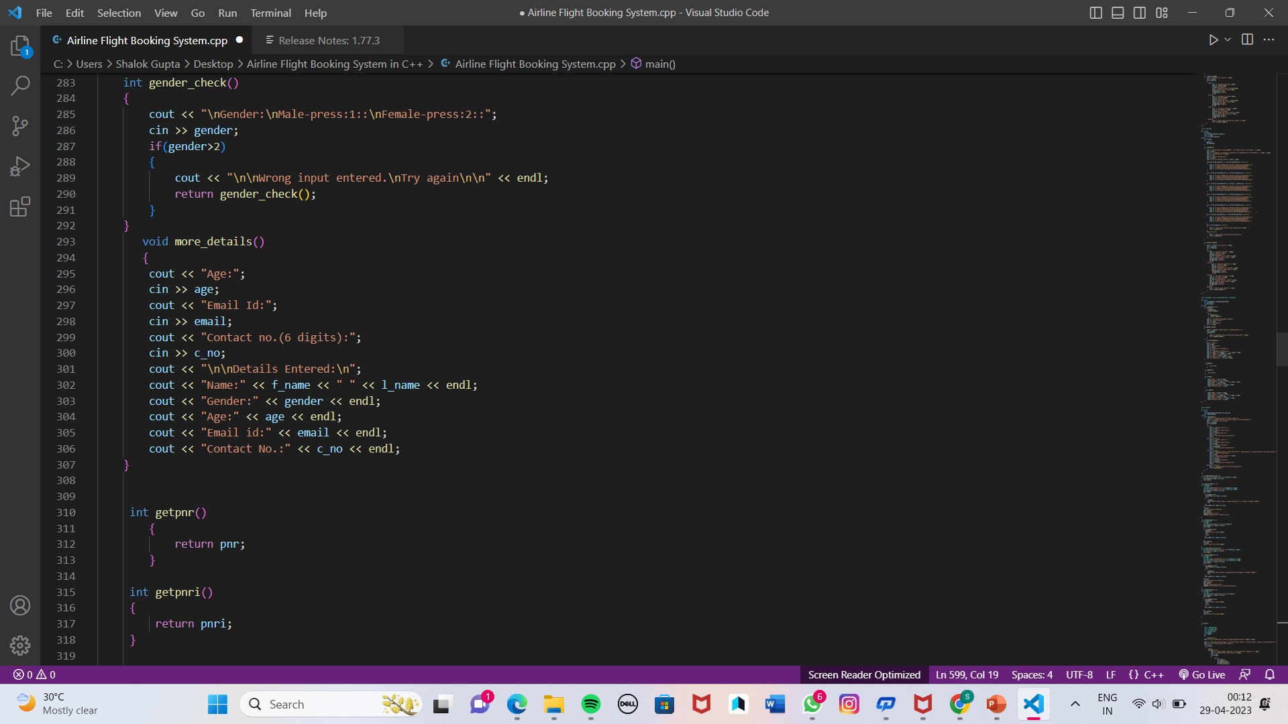Click the Spaces: 4 indentation setting
Screen dimensions: 1288x724
pyautogui.click(x=1032, y=674)
